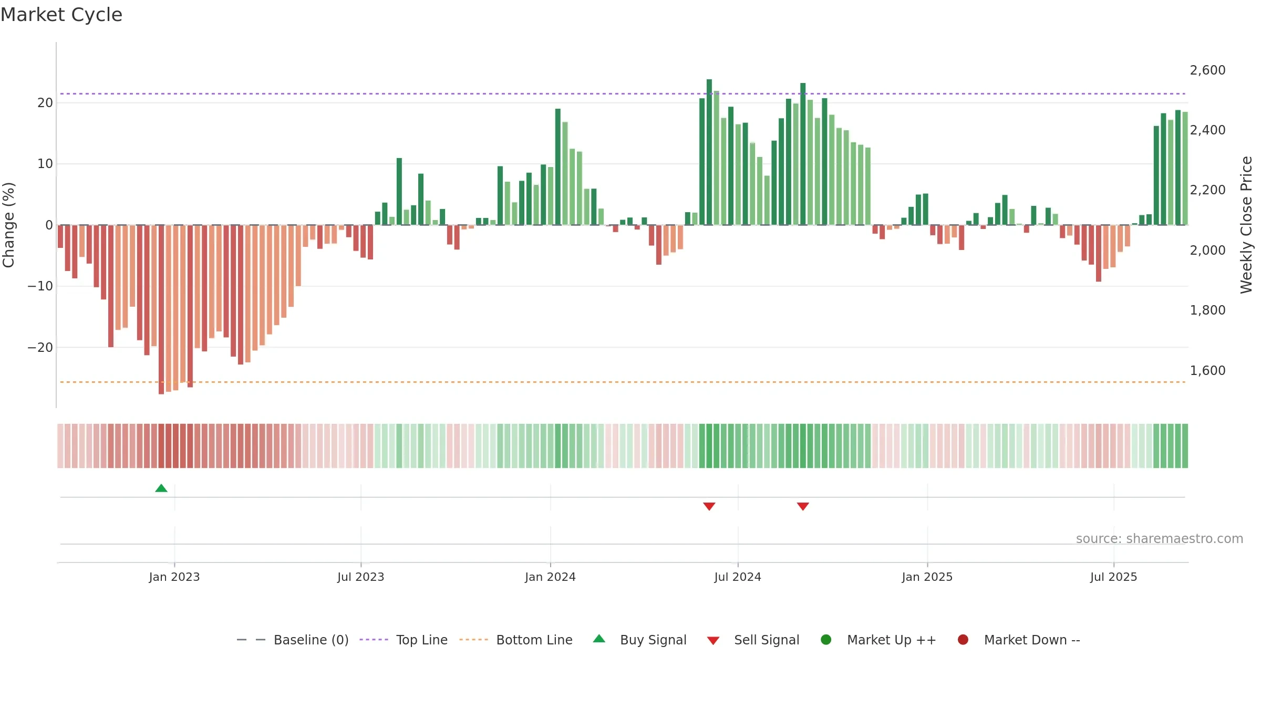Click the 20 percent change axis label
Image resolution: width=1261 pixels, height=709 pixels.
click(x=45, y=103)
